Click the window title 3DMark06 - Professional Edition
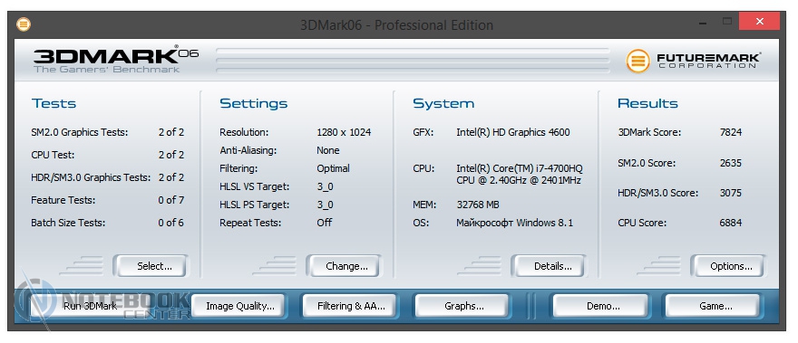Viewport: 798px width, 343px height. coord(396,24)
